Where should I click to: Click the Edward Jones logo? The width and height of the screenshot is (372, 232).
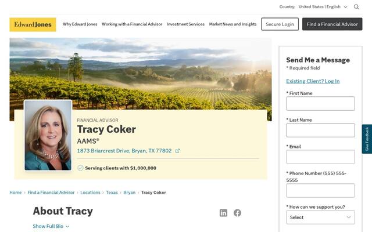[x=33, y=24]
